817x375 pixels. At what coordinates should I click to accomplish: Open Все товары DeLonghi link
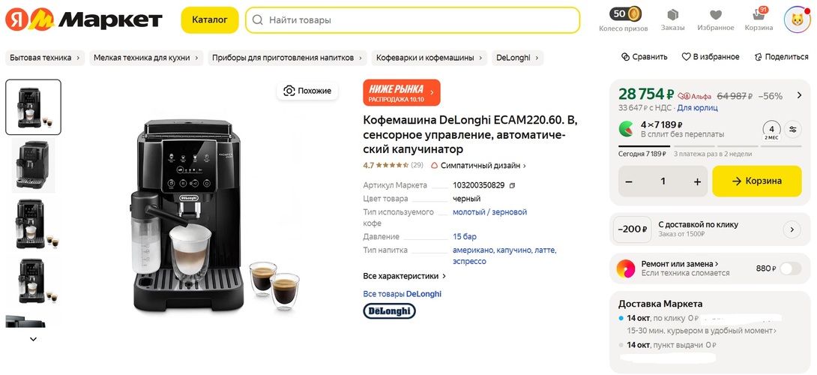point(402,294)
